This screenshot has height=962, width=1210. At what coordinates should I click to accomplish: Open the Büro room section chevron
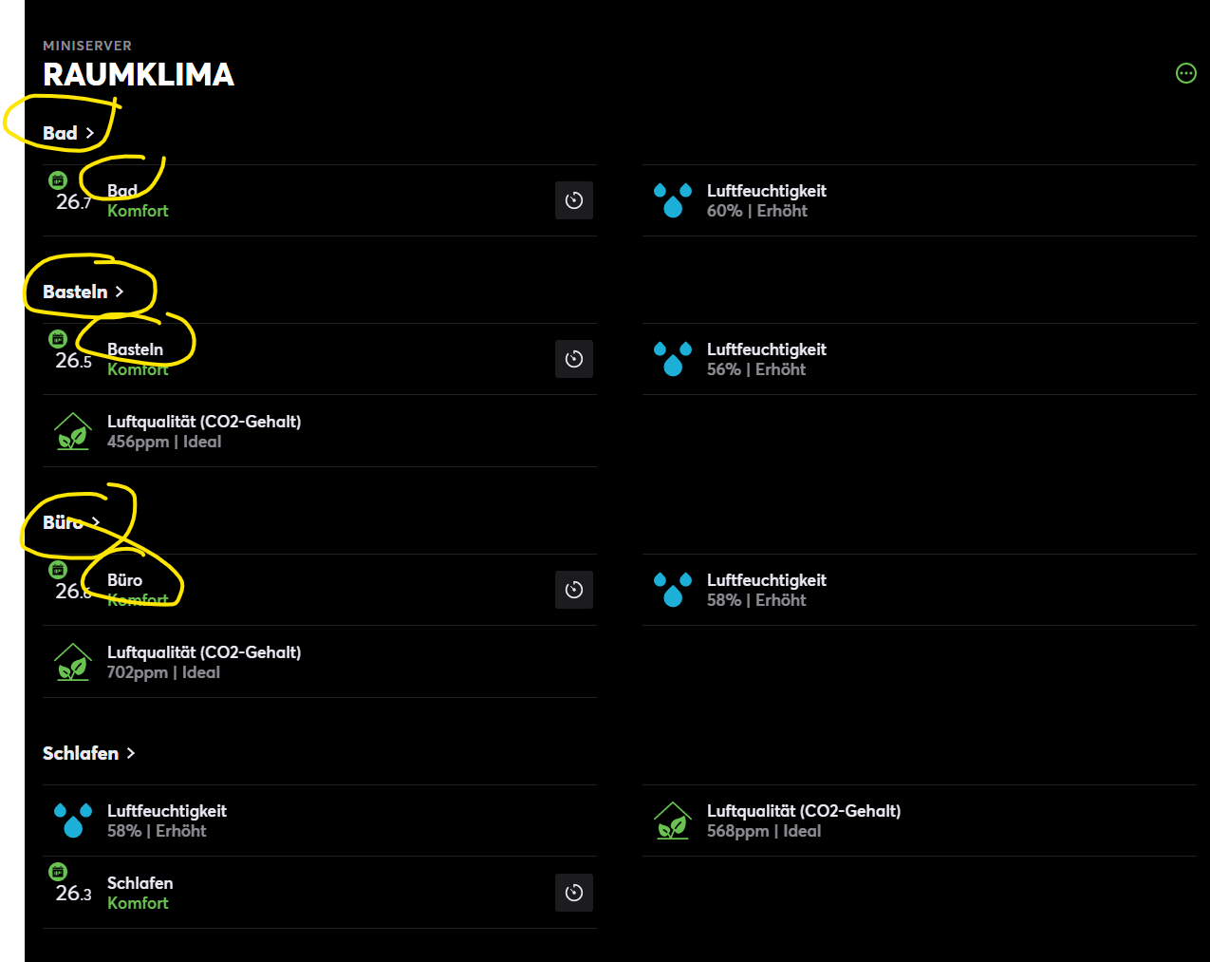pyautogui.click(x=96, y=522)
